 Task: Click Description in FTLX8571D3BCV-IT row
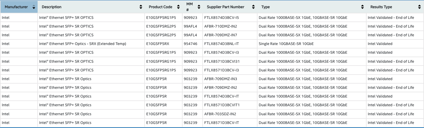pyautogui.click(x=65, y=122)
